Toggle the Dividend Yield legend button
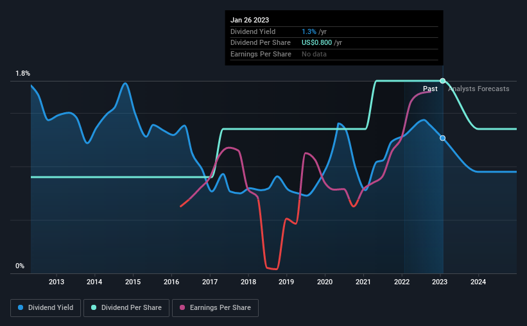 click(x=46, y=308)
